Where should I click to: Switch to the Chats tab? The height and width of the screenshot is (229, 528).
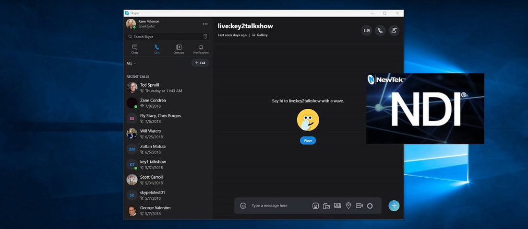[x=135, y=49]
